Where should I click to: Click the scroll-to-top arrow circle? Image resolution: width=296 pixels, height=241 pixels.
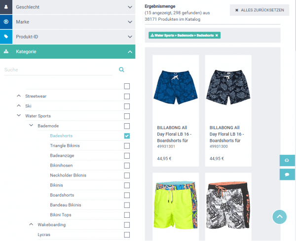(x=279, y=217)
